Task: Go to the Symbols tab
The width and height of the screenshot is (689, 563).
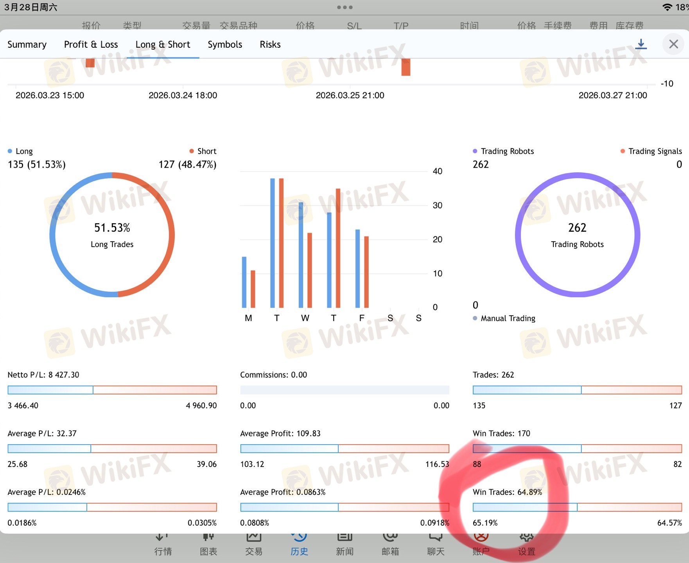Action: tap(225, 45)
